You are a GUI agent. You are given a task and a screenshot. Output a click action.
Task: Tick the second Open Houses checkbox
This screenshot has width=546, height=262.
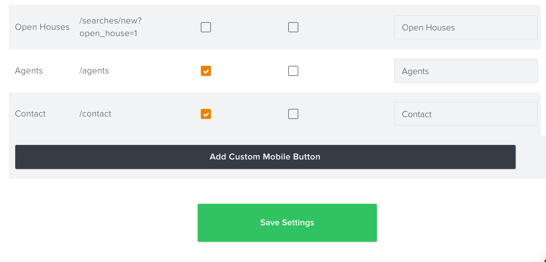[293, 27]
